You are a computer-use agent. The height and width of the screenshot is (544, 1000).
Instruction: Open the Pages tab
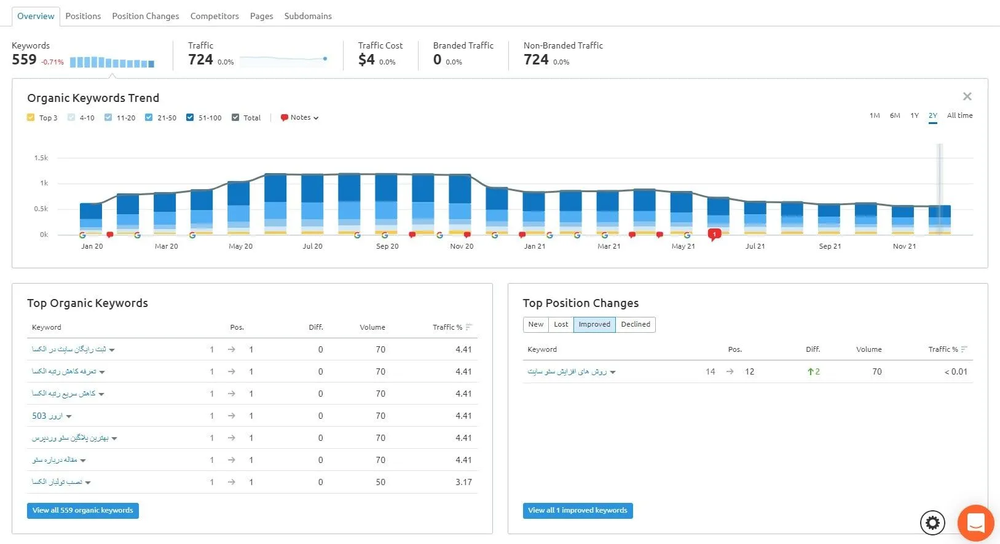click(x=261, y=16)
